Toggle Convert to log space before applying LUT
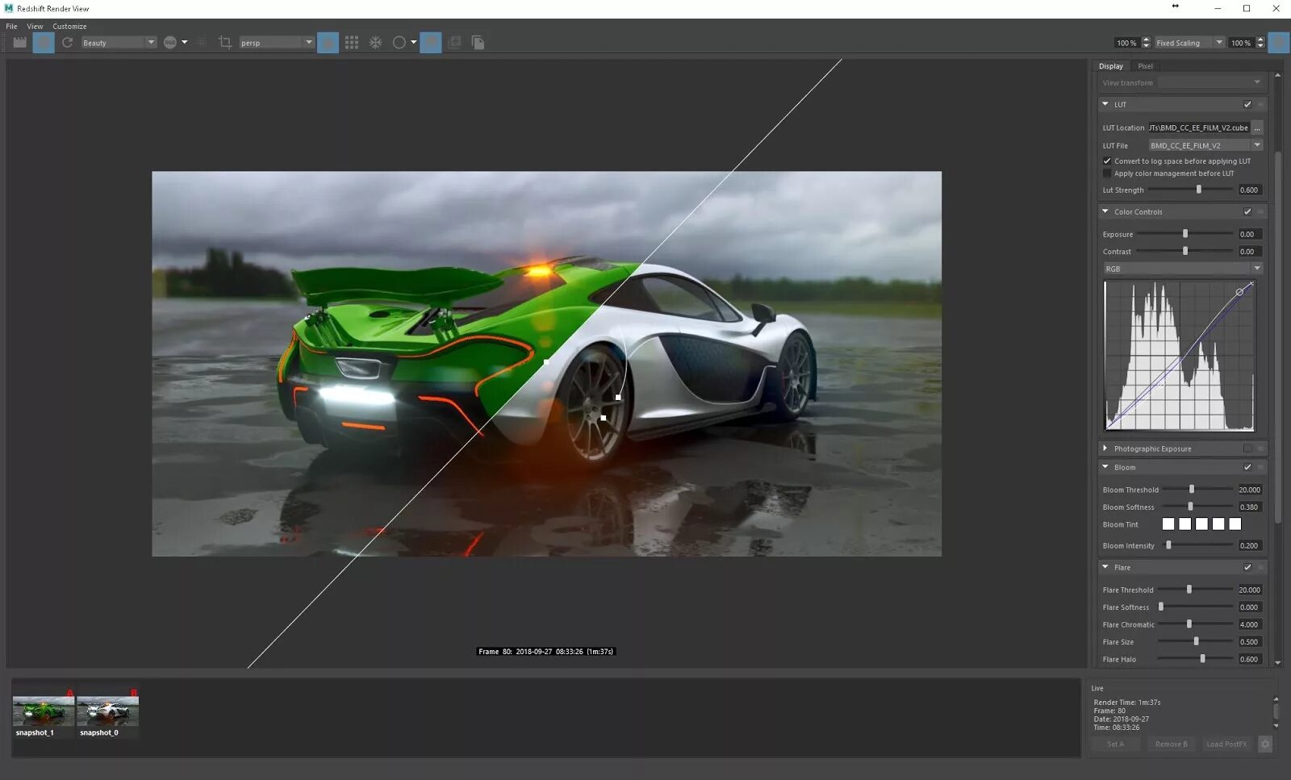This screenshot has height=780, width=1291. click(1107, 161)
